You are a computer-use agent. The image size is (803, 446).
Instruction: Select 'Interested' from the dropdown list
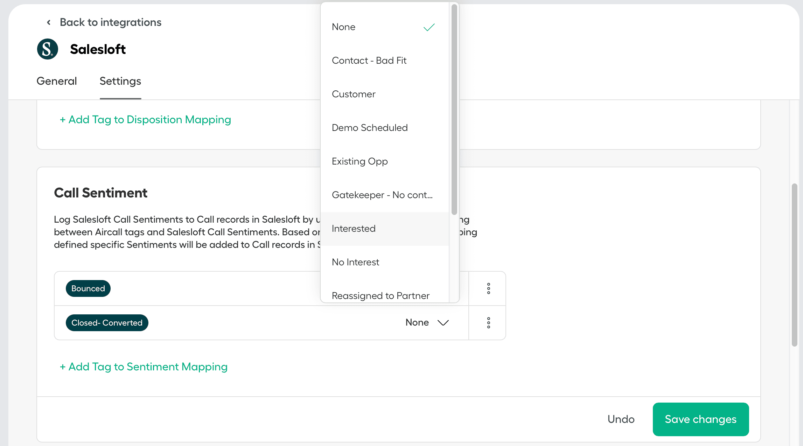[354, 229]
